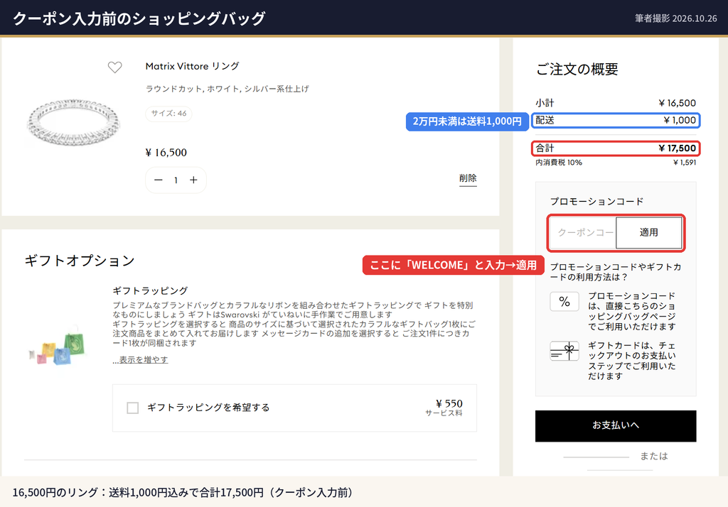Add the ring to wishlist via heart icon
Screen dimensions: 728x507
click(114, 67)
